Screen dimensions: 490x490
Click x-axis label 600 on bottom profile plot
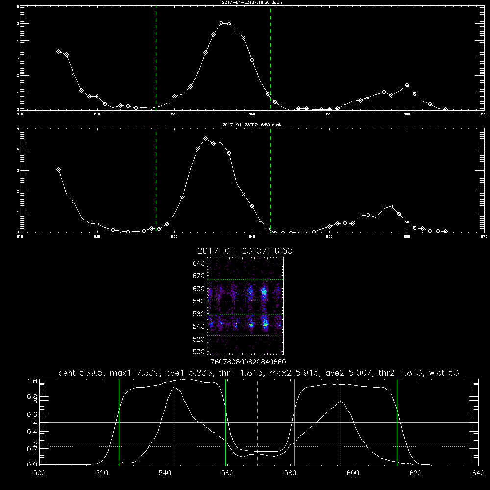(x=353, y=473)
